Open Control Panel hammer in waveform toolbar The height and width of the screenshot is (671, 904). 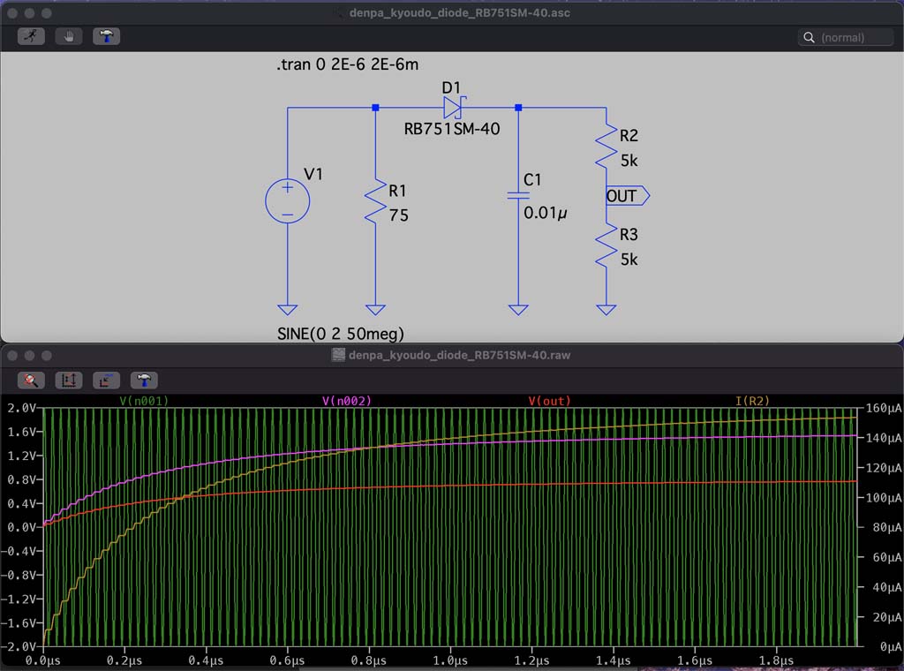point(144,380)
